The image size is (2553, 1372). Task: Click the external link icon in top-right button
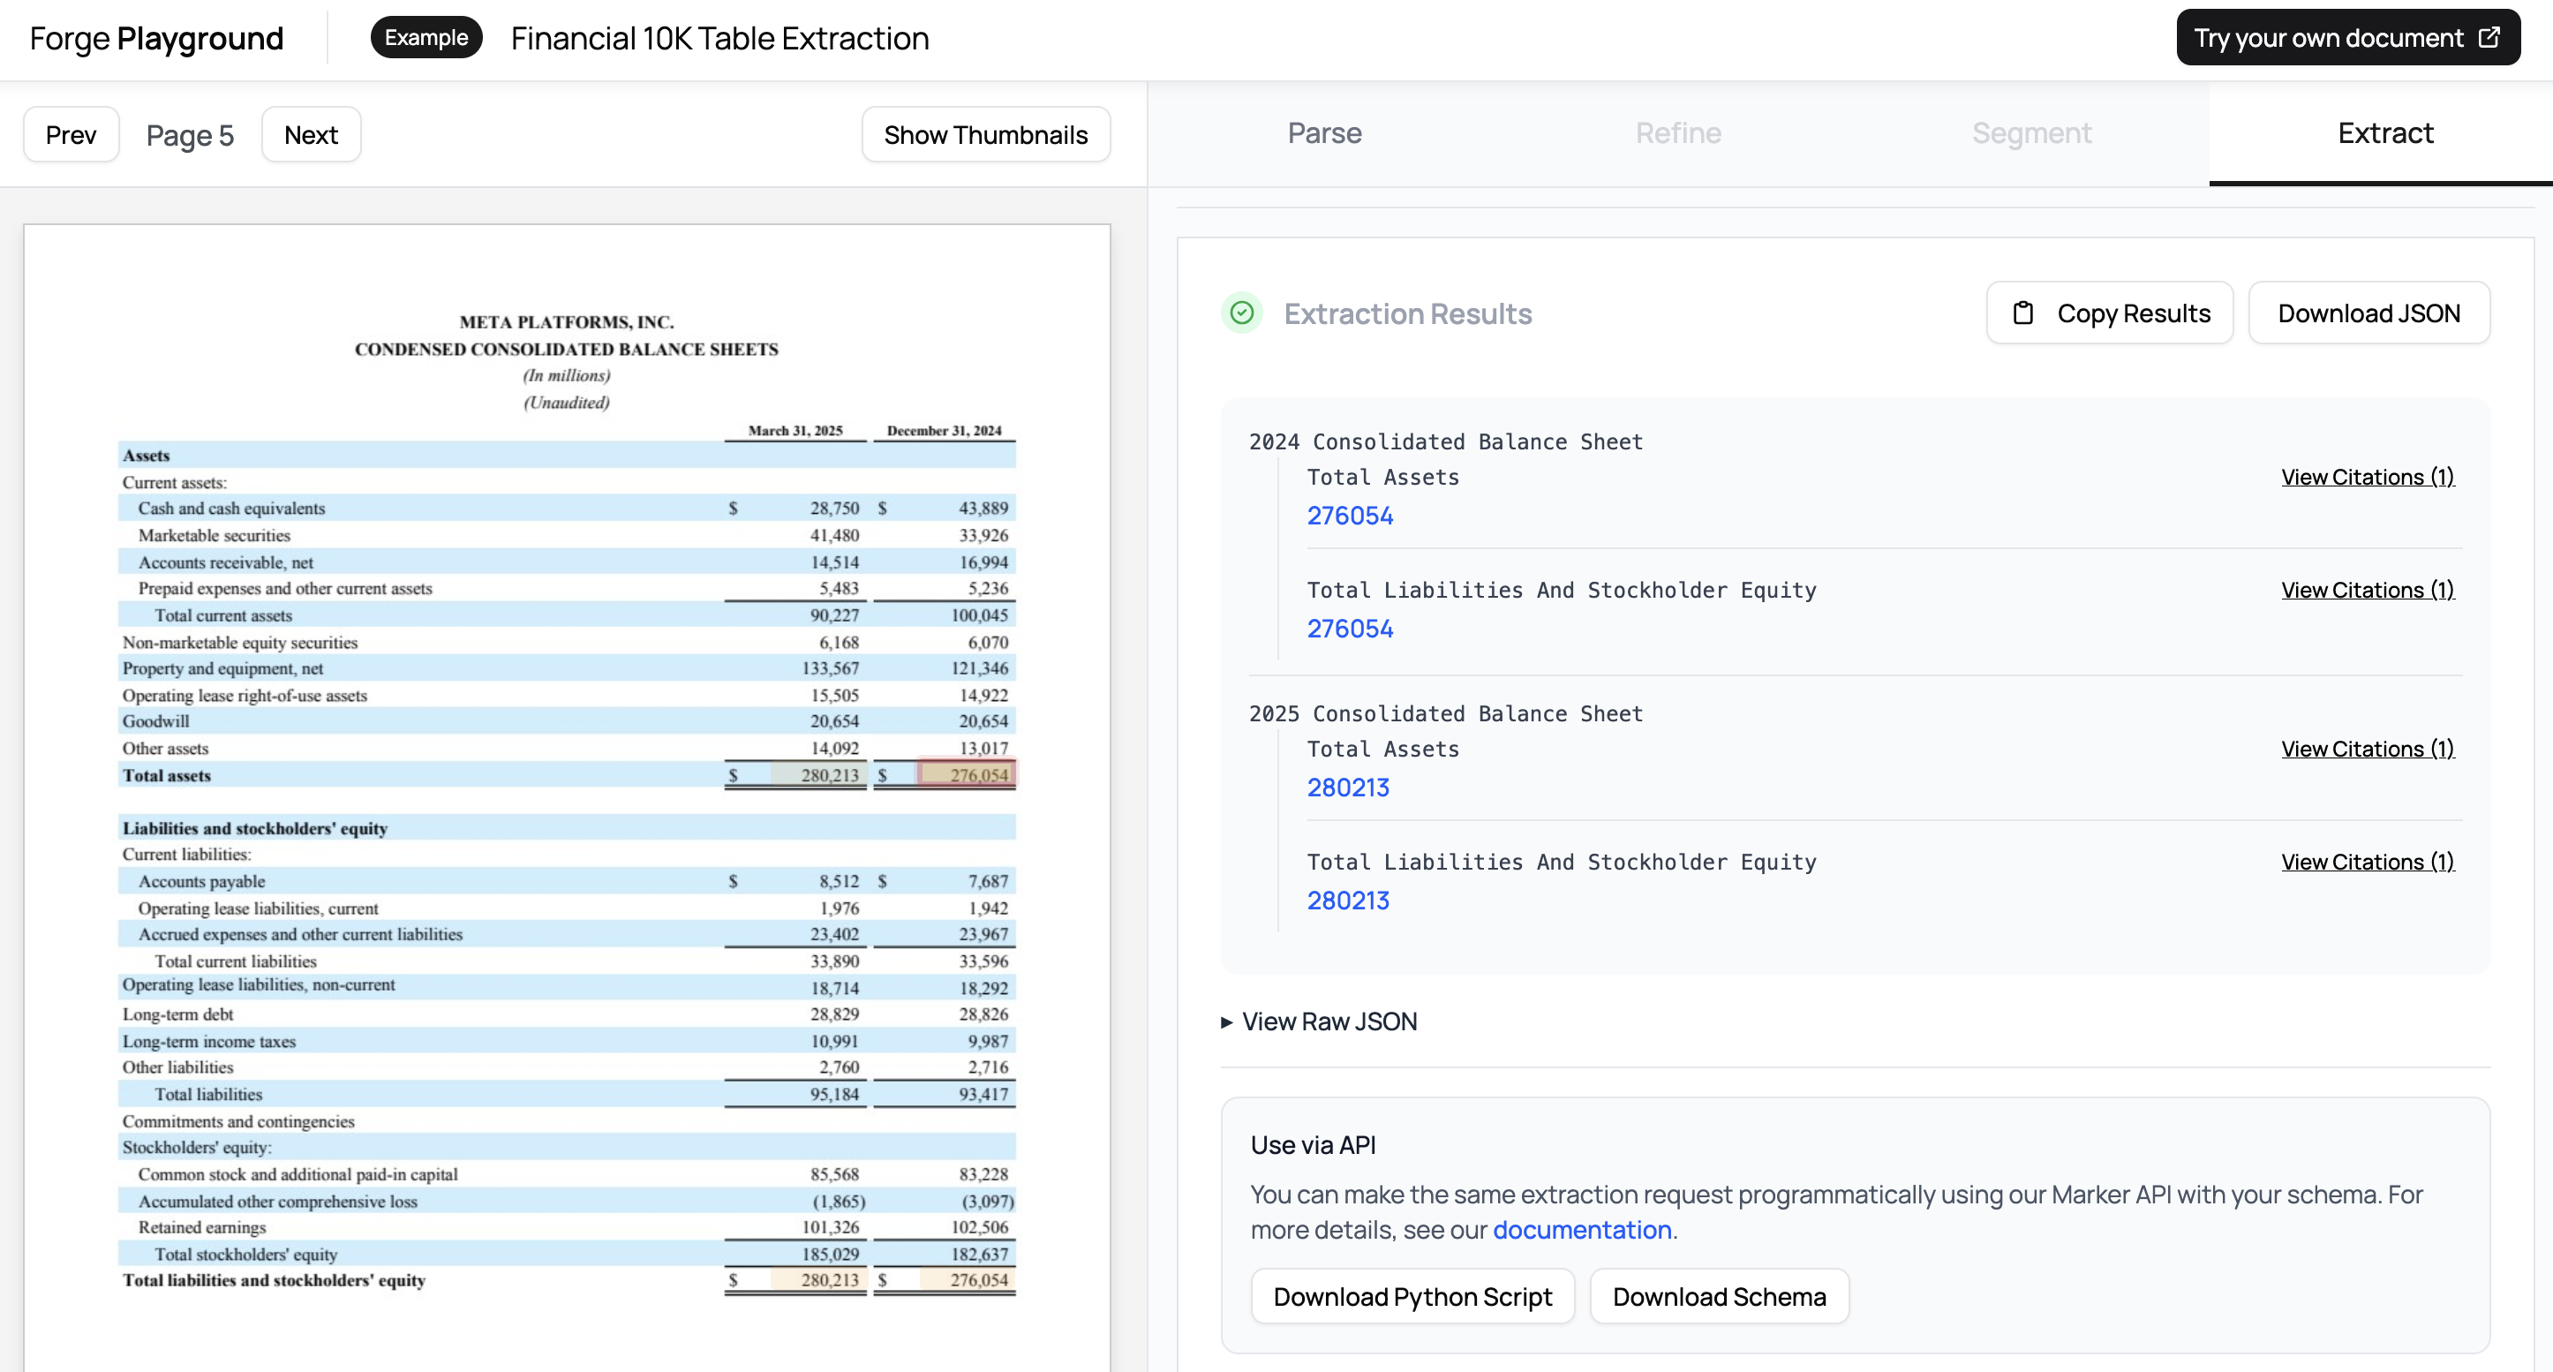tap(2489, 38)
